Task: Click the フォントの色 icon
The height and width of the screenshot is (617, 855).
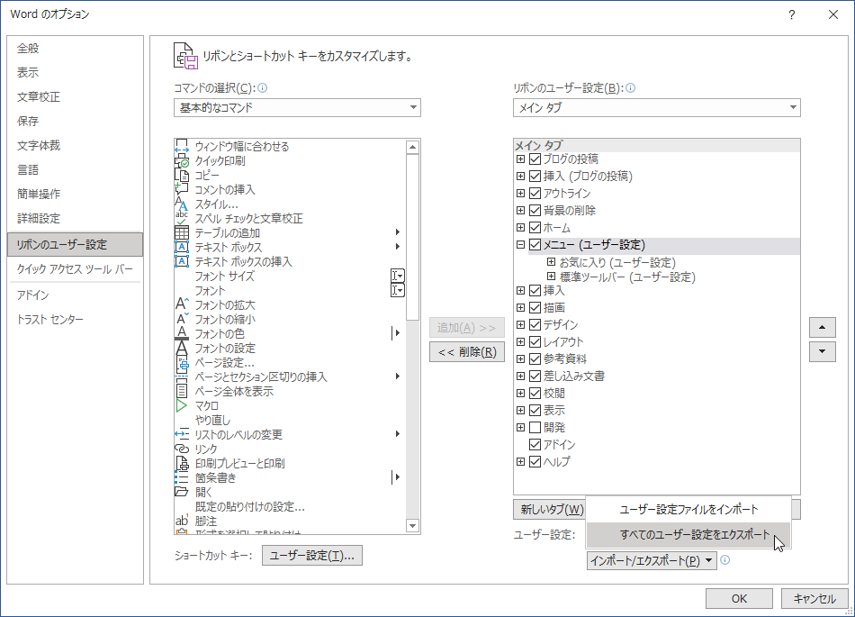Action: click(182, 333)
